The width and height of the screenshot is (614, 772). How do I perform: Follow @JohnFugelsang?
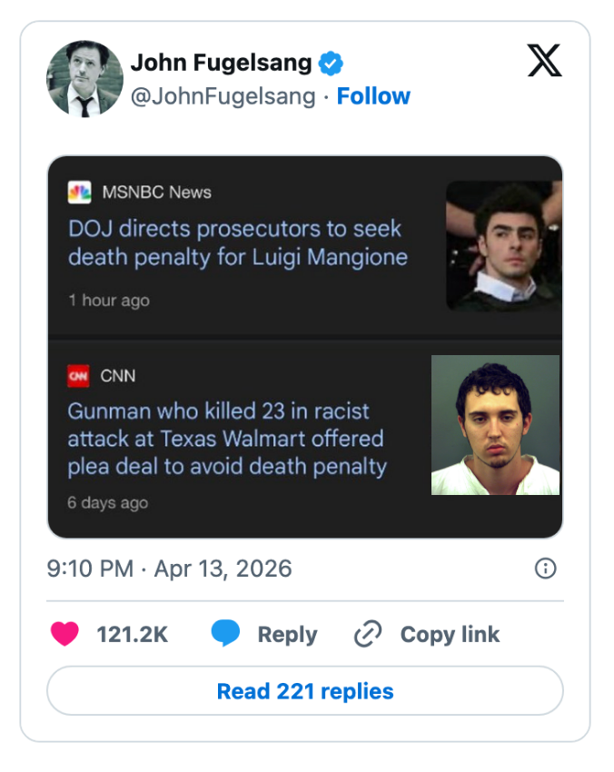pos(373,96)
